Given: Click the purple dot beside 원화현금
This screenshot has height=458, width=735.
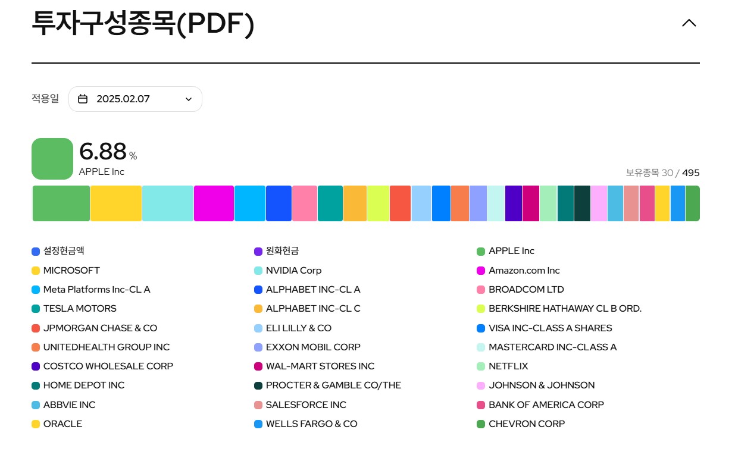Looking at the screenshot, I should (258, 252).
